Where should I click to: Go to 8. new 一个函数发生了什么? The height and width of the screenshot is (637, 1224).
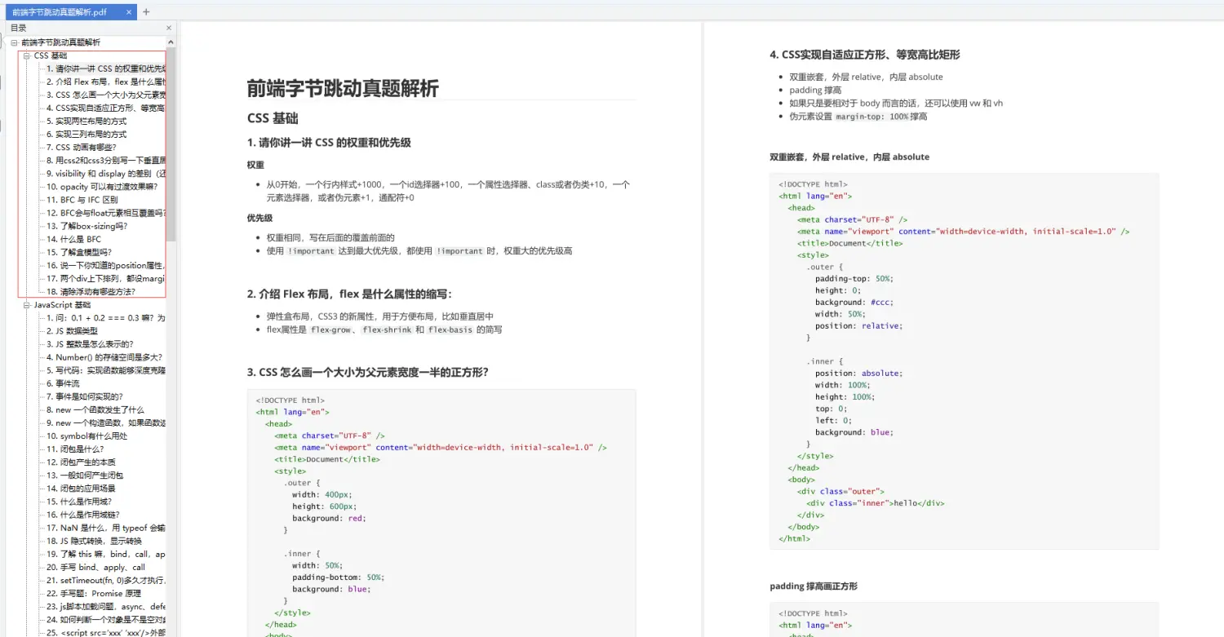click(95, 409)
